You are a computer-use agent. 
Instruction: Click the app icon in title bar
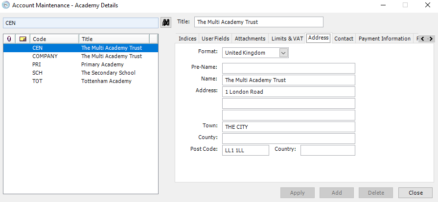click(x=5, y=5)
